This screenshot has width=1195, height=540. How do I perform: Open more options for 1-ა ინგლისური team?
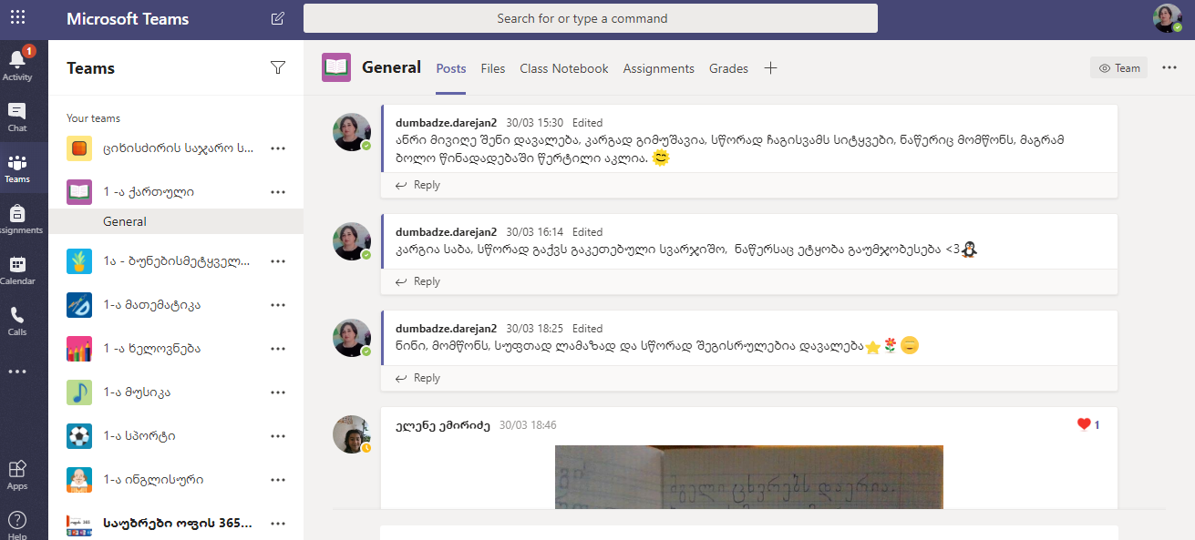click(279, 480)
